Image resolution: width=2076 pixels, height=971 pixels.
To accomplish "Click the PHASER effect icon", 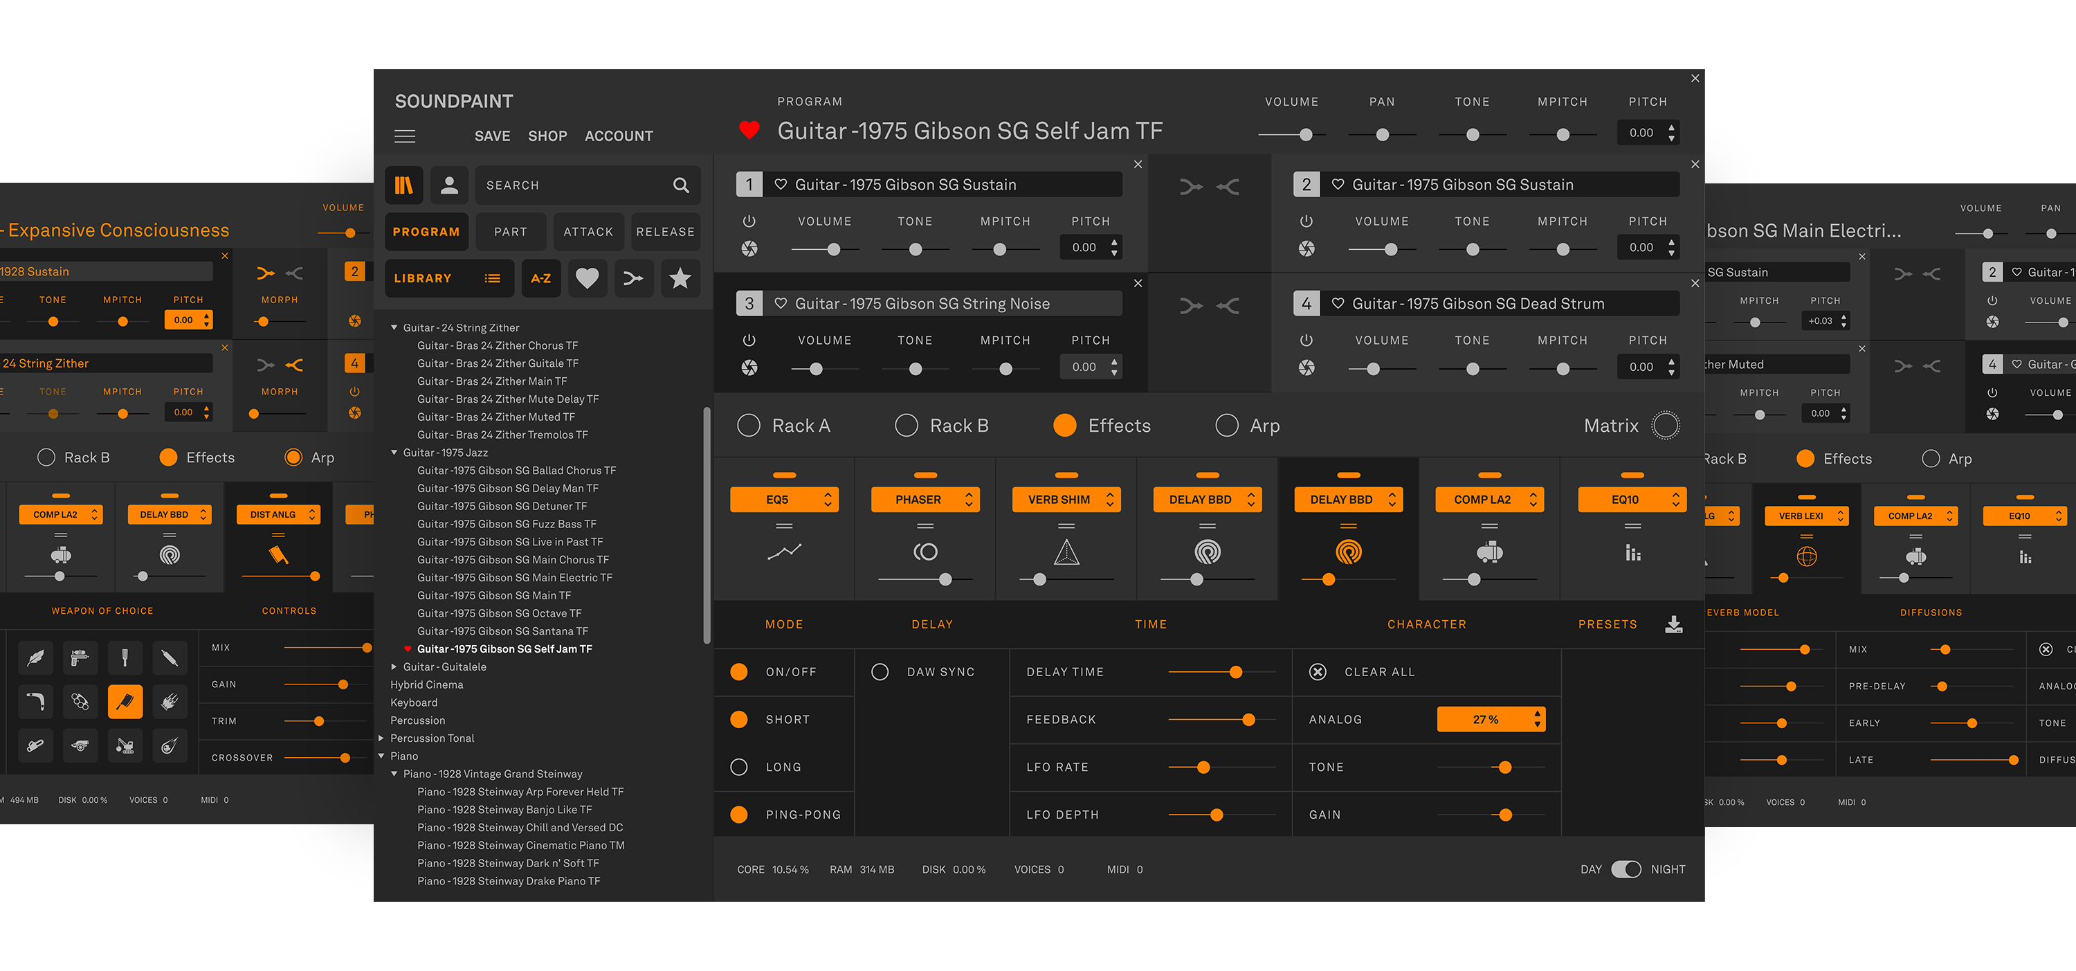I will coord(925,552).
